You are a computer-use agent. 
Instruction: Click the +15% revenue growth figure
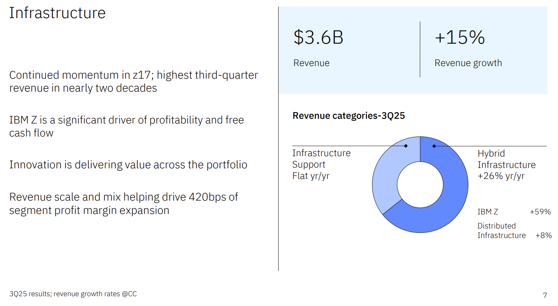(x=459, y=37)
